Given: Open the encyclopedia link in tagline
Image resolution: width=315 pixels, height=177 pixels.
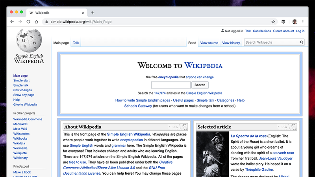Looking at the screenshot, I should coord(169,77).
